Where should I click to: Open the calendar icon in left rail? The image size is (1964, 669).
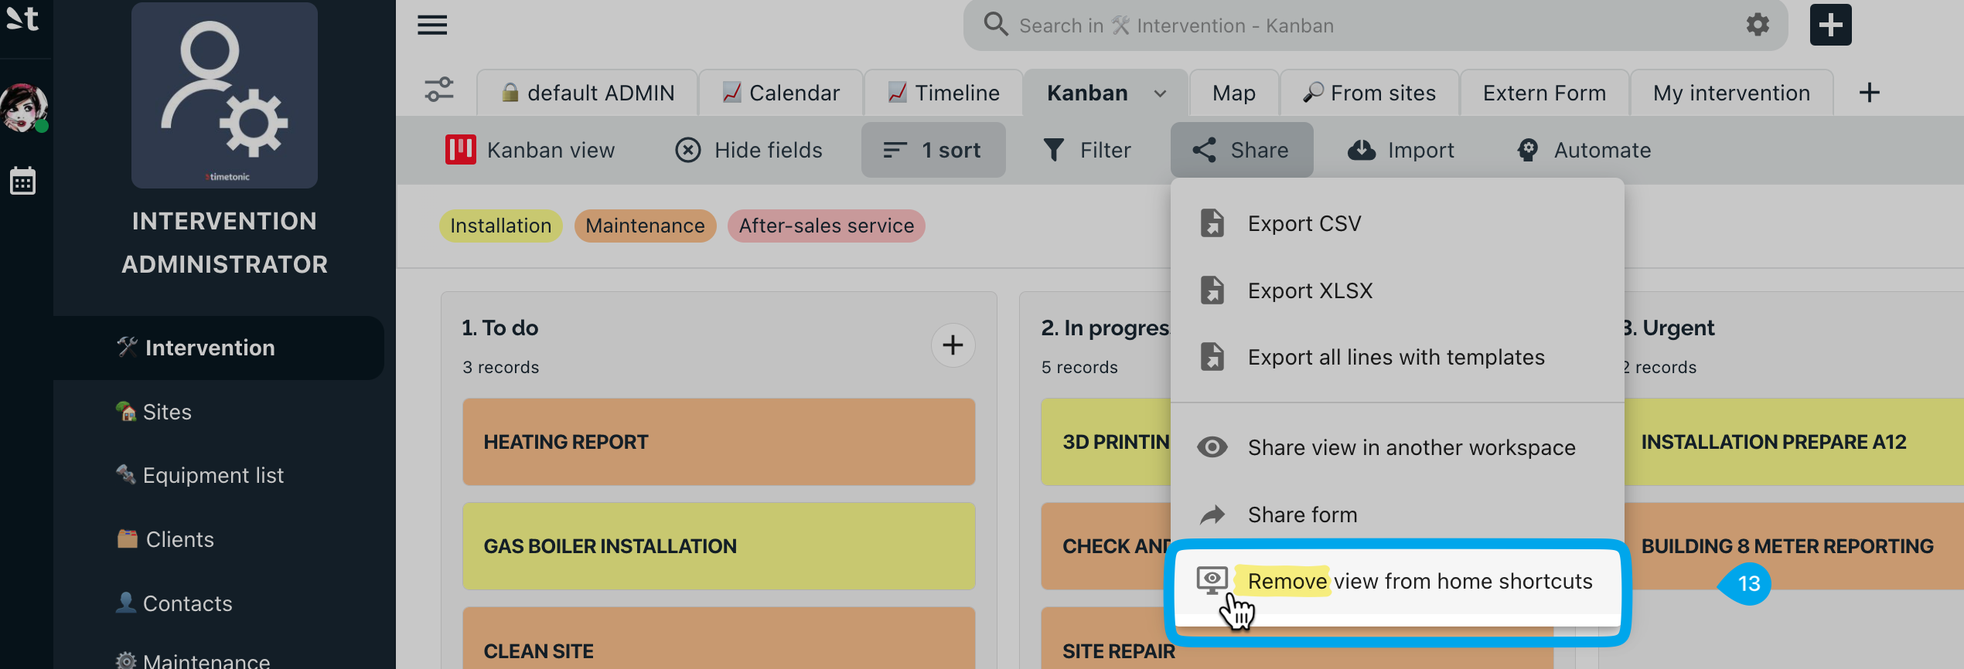(x=22, y=182)
